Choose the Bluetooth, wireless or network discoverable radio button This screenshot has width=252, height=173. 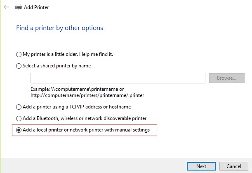pos(19,118)
